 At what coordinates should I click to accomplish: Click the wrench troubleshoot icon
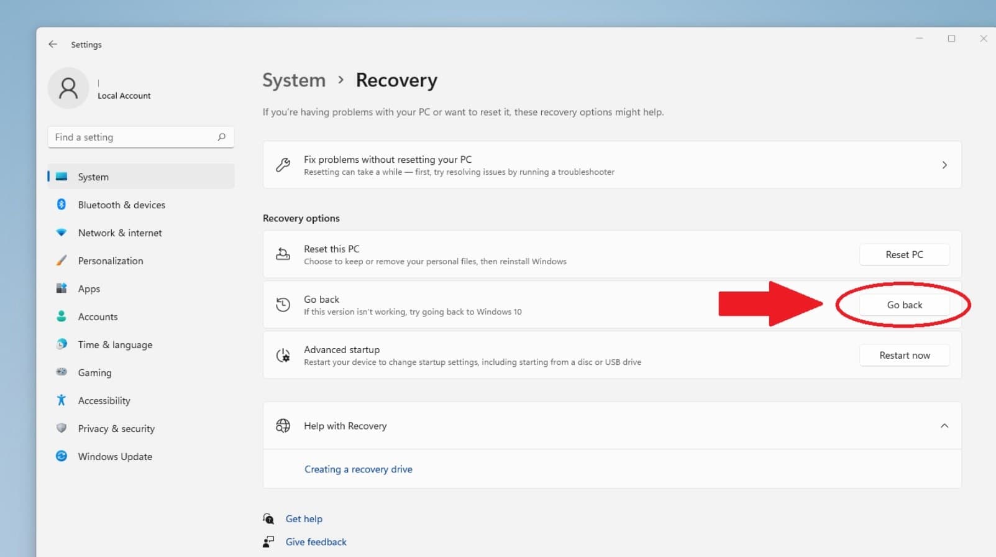(283, 165)
